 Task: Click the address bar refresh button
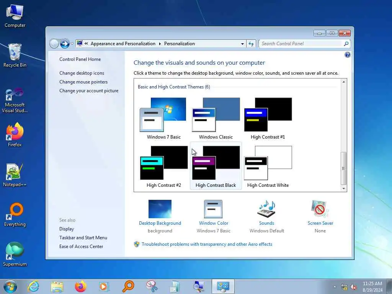click(251, 44)
